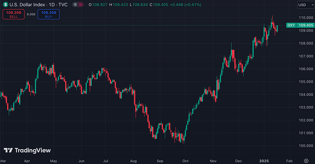315x164 pixels.
Task: Click the 108.000 price axis label
Action: pyautogui.click(x=306, y=43)
